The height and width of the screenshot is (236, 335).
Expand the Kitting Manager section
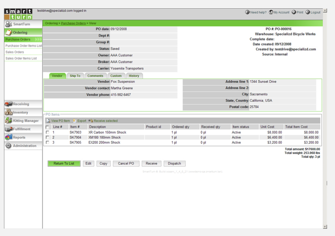23,121
